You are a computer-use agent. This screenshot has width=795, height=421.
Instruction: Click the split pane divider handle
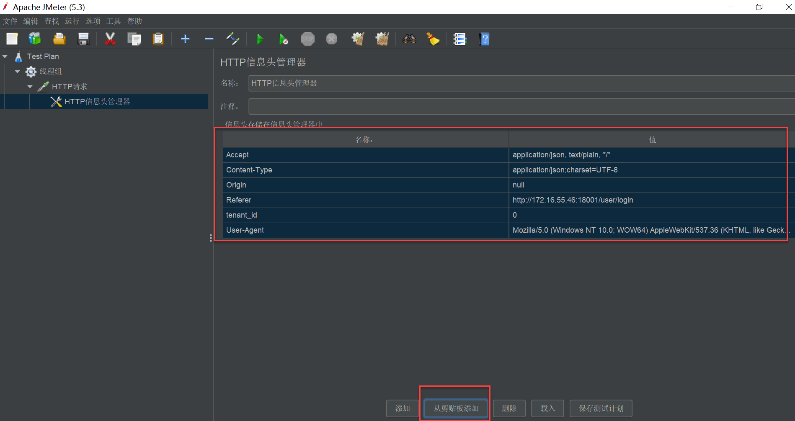[x=211, y=238]
